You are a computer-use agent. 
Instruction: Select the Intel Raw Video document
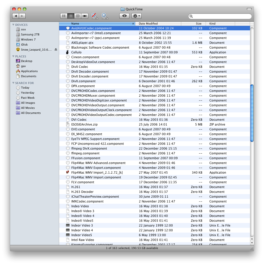[82, 240]
